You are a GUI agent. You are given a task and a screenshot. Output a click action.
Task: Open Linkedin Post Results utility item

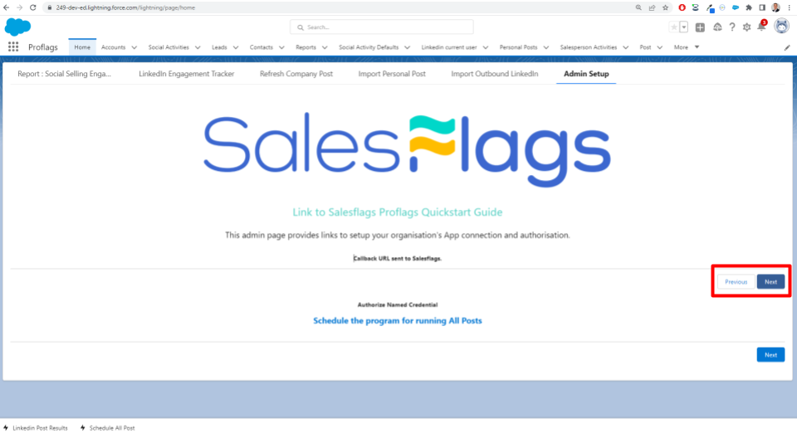[36, 428]
